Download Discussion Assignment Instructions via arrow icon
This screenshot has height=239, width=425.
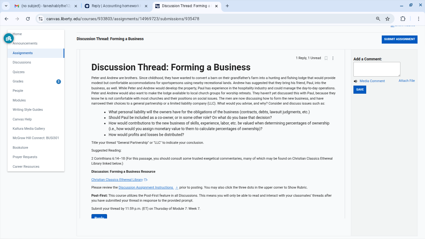coord(177,188)
